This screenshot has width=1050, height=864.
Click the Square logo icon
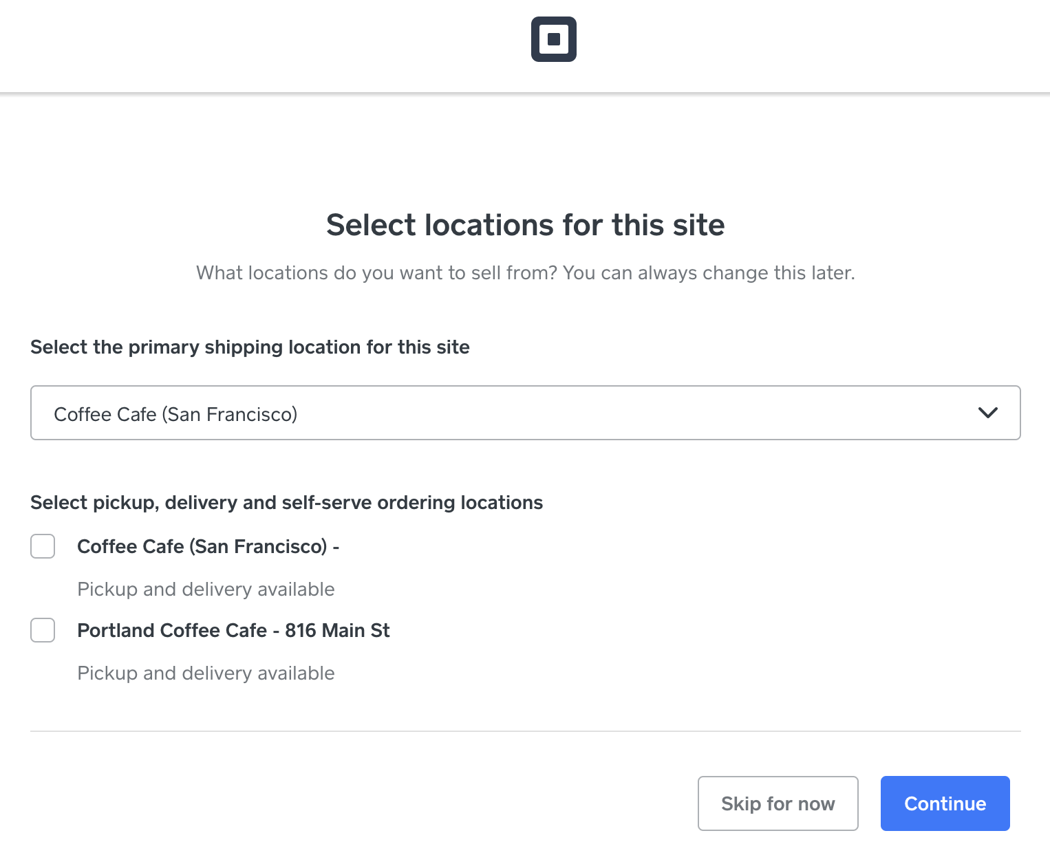coord(553,39)
